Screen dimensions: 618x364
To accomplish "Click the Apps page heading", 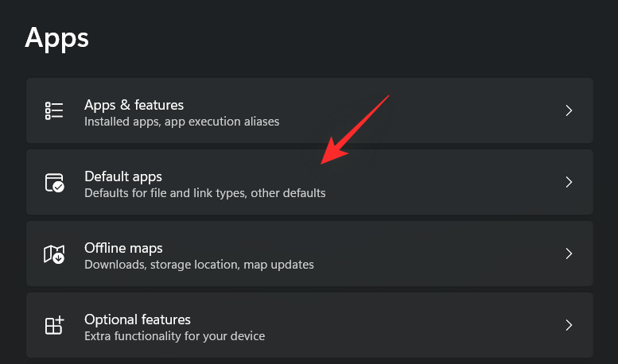I will tap(57, 37).
